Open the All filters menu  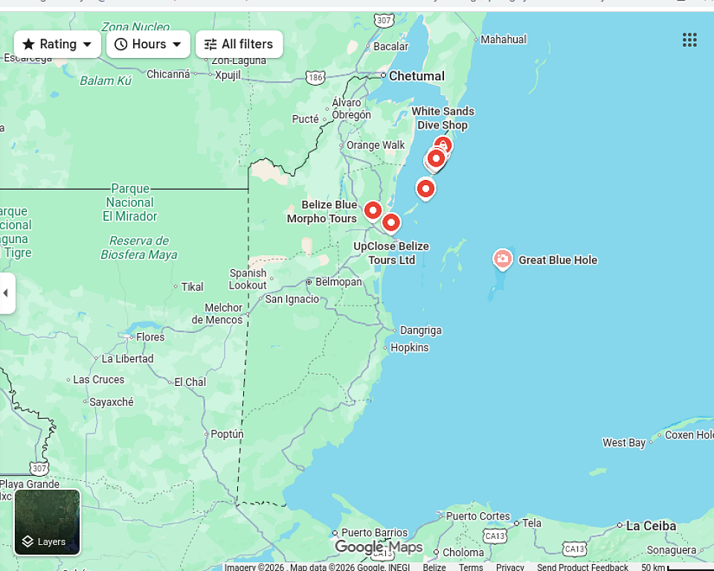coord(239,45)
